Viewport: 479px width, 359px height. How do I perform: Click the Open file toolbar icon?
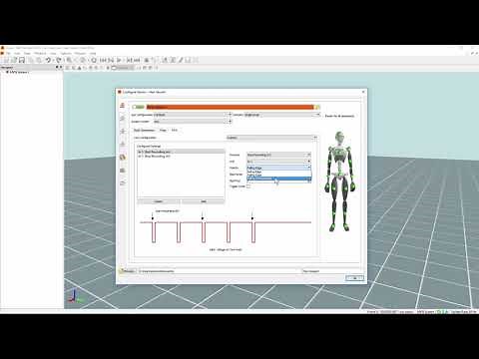pyautogui.click(x=14, y=60)
